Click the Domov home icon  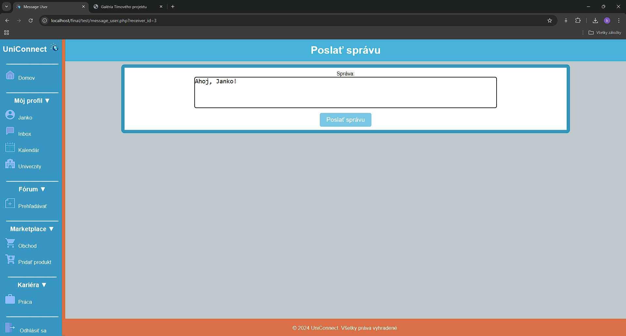coord(10,75)
